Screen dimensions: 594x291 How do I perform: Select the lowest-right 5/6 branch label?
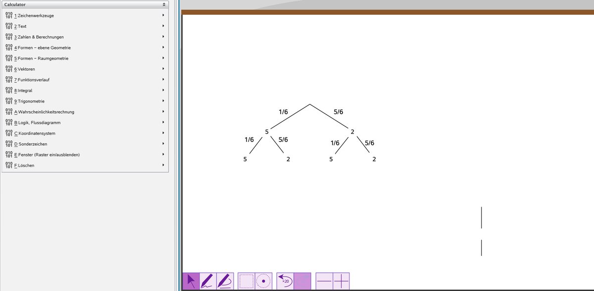[369, 143]
